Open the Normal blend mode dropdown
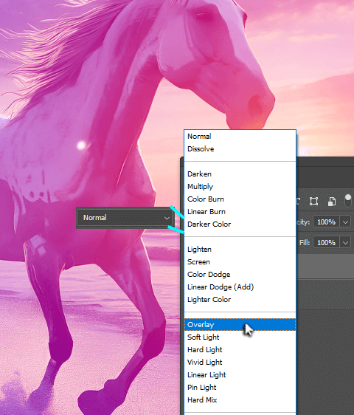Viewport: 354px width, 415px height. pos(125,218)
